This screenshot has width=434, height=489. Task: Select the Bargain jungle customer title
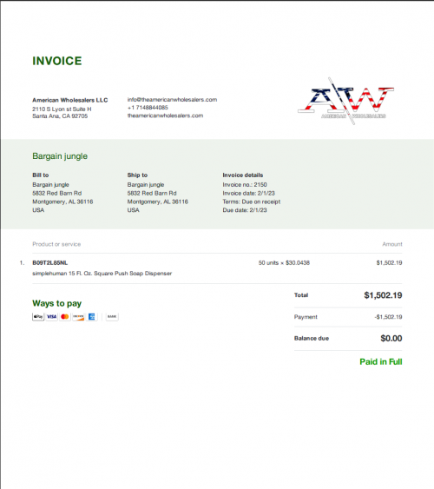(x=60, y=156)
